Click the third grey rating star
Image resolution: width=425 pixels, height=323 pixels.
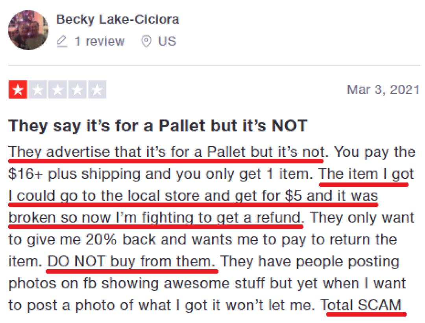point(57,90)
